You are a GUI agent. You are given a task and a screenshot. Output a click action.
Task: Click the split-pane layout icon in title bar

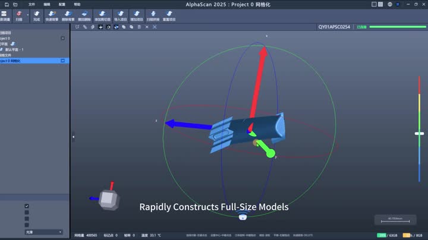[380, 4]
